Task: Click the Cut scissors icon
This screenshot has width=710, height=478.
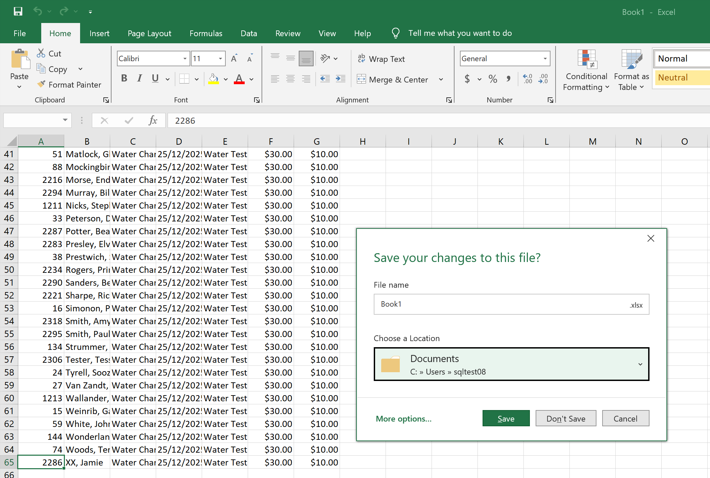Action: coord(41,53)
